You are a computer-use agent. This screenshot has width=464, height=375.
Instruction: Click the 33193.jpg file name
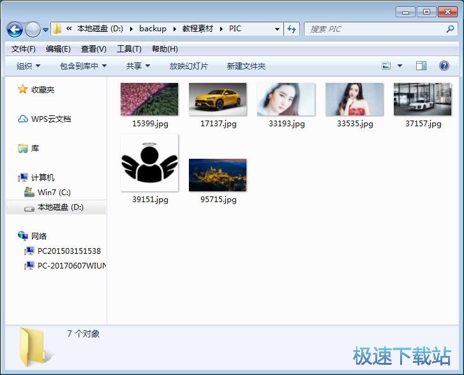pos(287,124)
